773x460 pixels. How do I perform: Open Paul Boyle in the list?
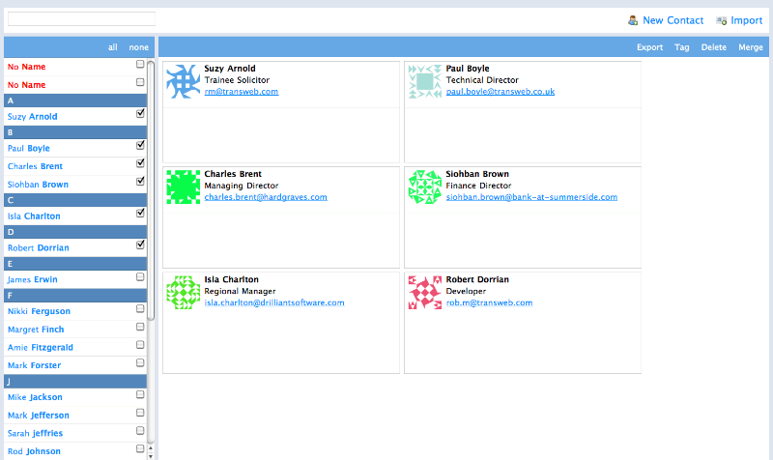[x=29, y=149]
